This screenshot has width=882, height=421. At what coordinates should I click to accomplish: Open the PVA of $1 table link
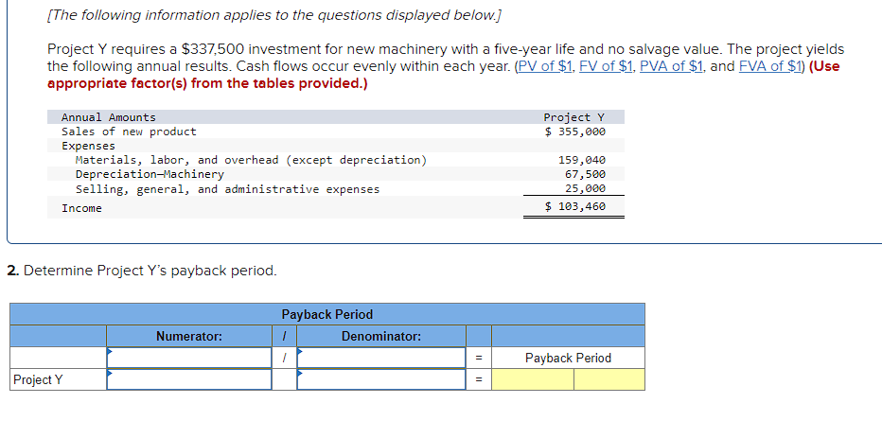coord(672,66)
